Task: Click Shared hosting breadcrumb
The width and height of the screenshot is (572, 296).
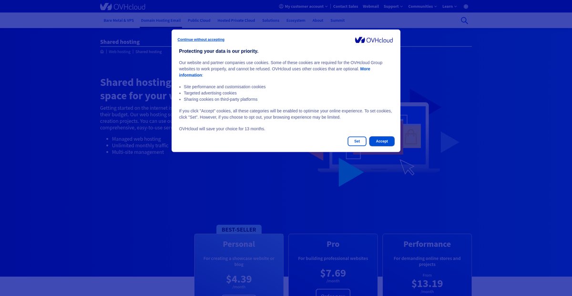Action: [148, 52]
